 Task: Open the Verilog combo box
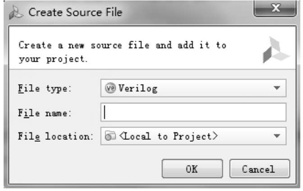(193, 88)
